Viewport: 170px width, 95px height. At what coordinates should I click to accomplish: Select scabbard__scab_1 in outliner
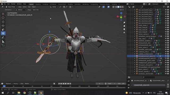(143, 52)
